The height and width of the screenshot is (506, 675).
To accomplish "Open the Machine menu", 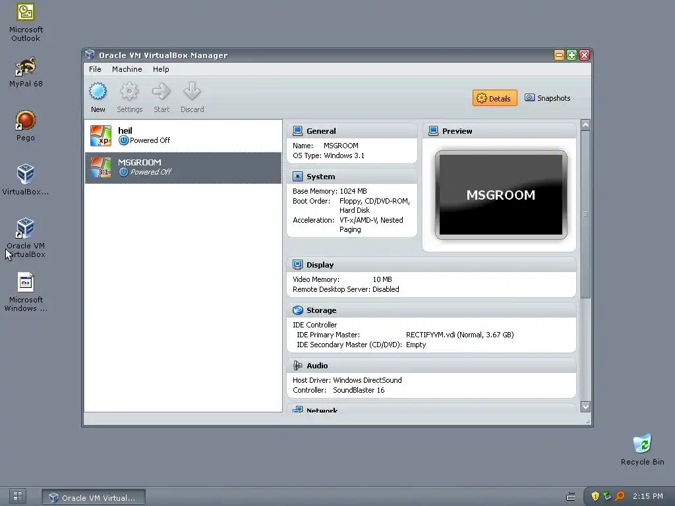I will click(127, 69).
